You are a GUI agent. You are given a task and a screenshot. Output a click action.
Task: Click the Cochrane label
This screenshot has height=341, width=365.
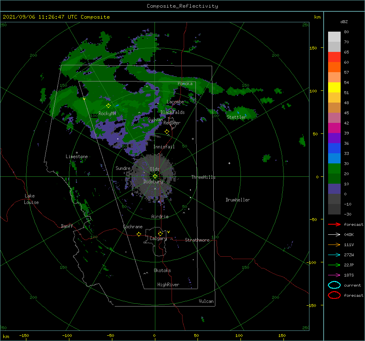[133, 227]
